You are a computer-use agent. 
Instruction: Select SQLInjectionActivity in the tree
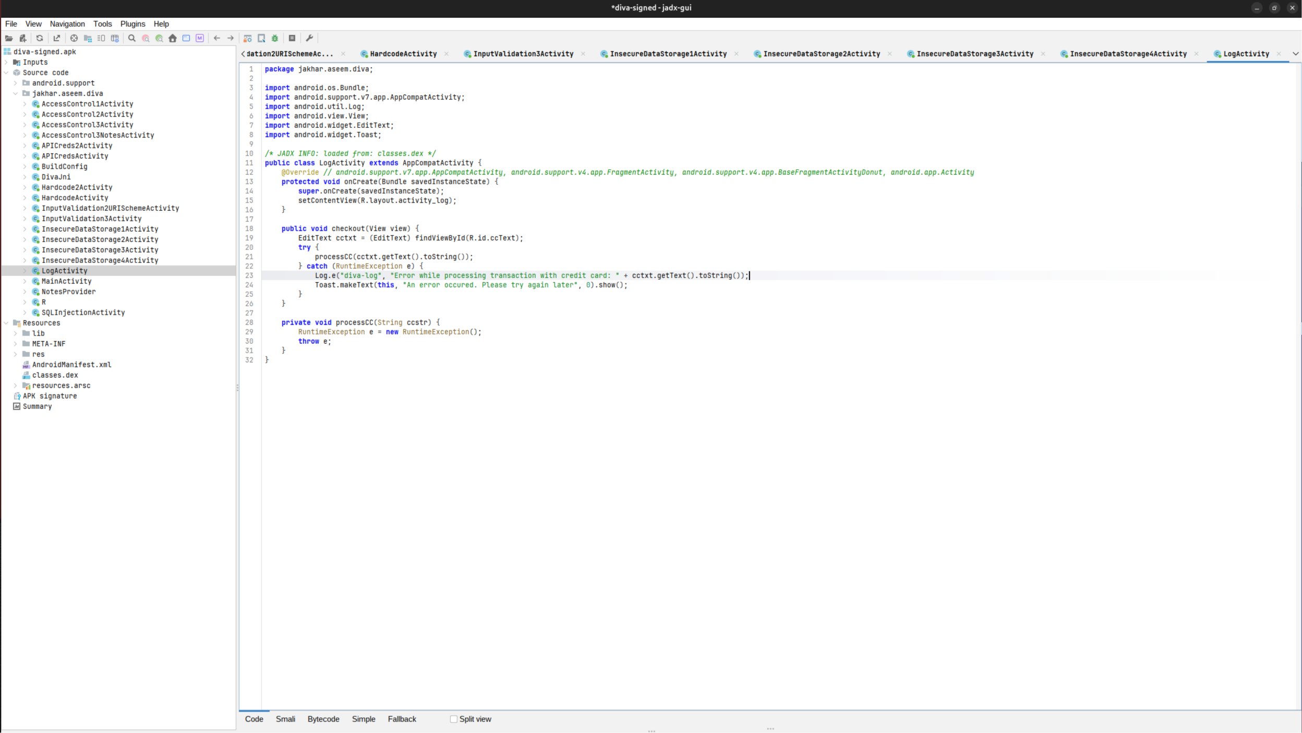(x=83, y=313)
